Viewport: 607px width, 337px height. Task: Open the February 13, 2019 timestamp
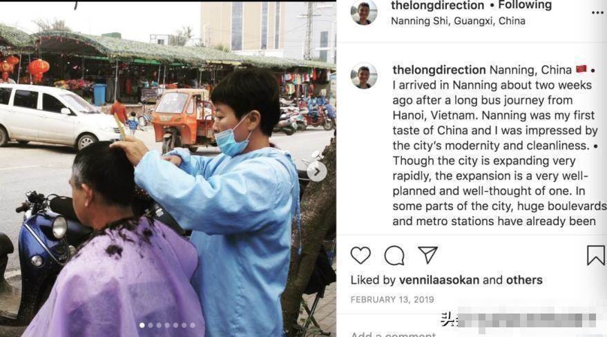tap(392, 300)
